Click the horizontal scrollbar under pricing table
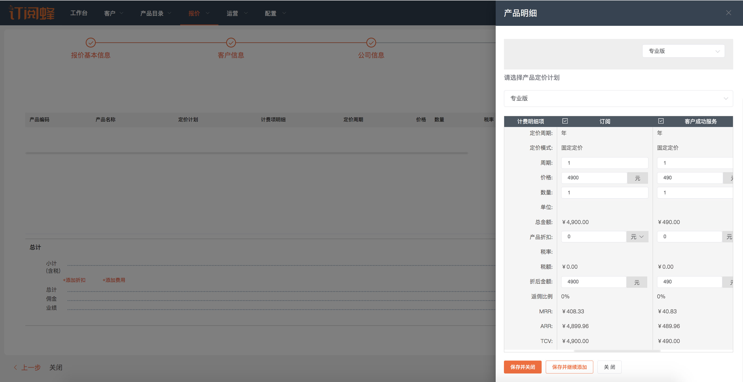This screenshot has width=743, height=382. click(617, 351)
